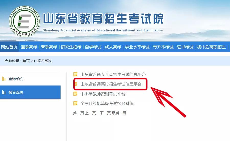Select 初中后高职招生 in the navigation bar
The image size is (230, 141).
pyautogui.click(x=211, y=47)
